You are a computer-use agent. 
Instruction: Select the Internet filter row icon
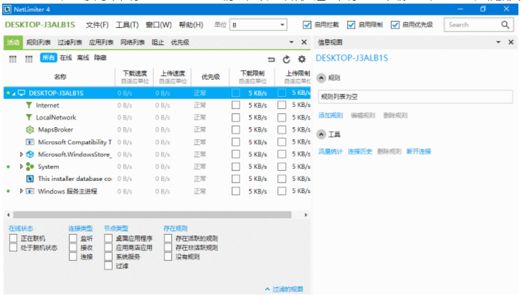[x=29, y=106]
